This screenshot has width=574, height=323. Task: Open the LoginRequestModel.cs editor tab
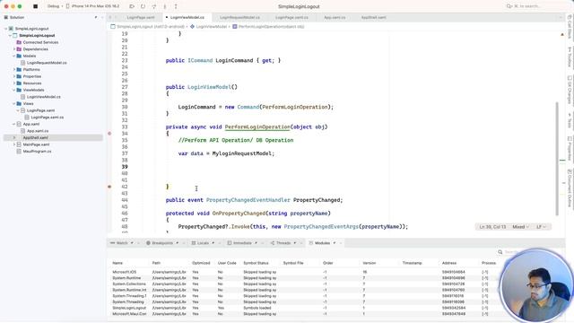(x=239, y=17)
